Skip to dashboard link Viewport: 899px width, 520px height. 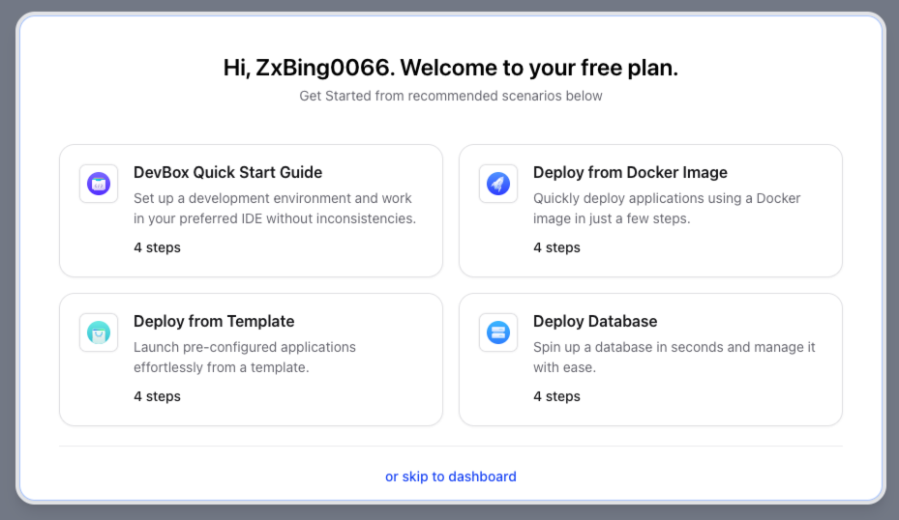(451, 477)
